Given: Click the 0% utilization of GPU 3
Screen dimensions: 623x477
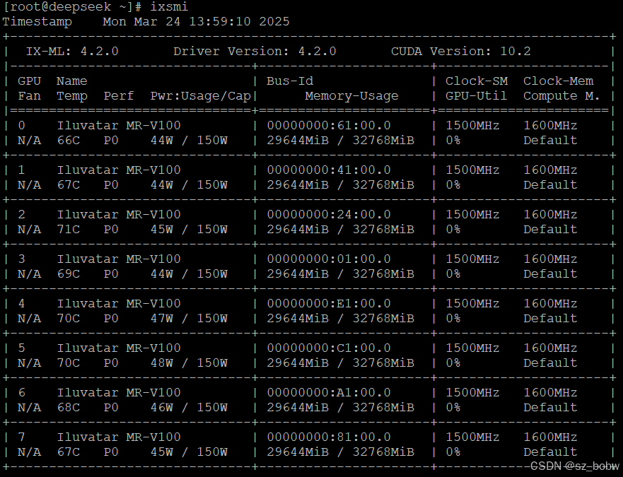Looking at the screenshot, I should pyautogui.click(x=453, y=273).
